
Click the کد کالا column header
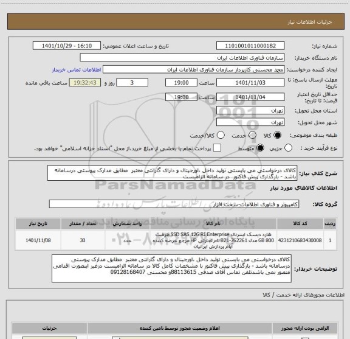300,224
